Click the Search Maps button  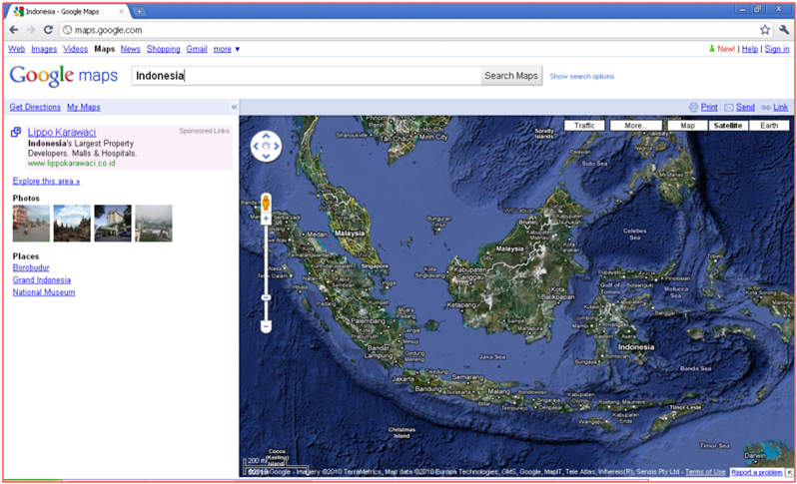tap(511, 76)
